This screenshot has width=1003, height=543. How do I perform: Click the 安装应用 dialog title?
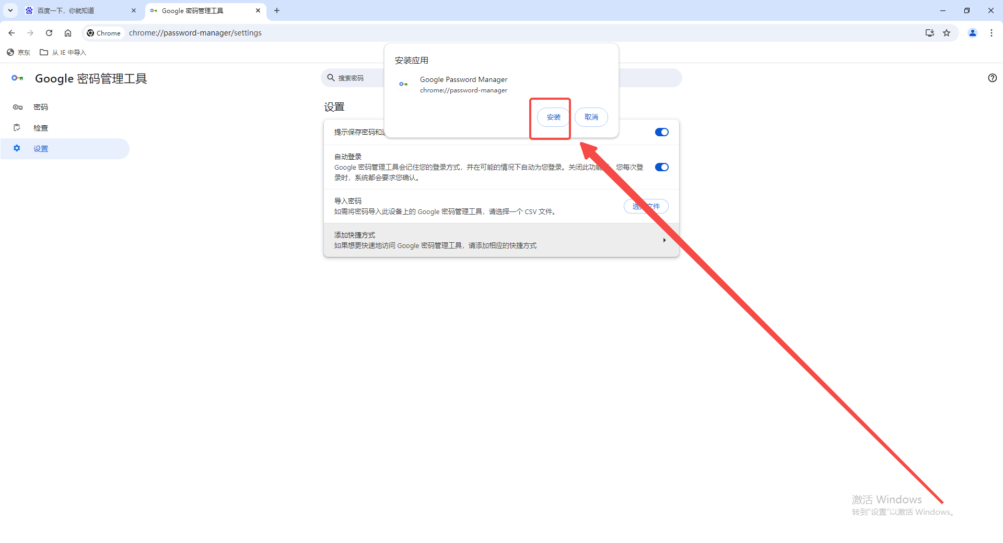[x=412, y=61]
